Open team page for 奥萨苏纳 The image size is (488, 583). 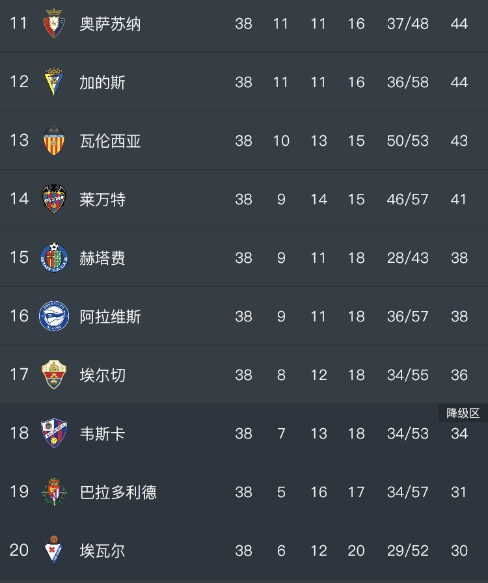click(110, 24)
